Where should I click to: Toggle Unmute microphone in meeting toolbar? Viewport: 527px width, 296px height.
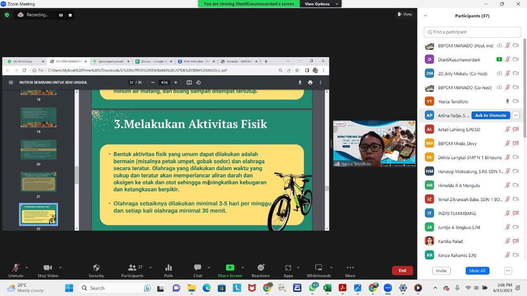pos(16,268)
